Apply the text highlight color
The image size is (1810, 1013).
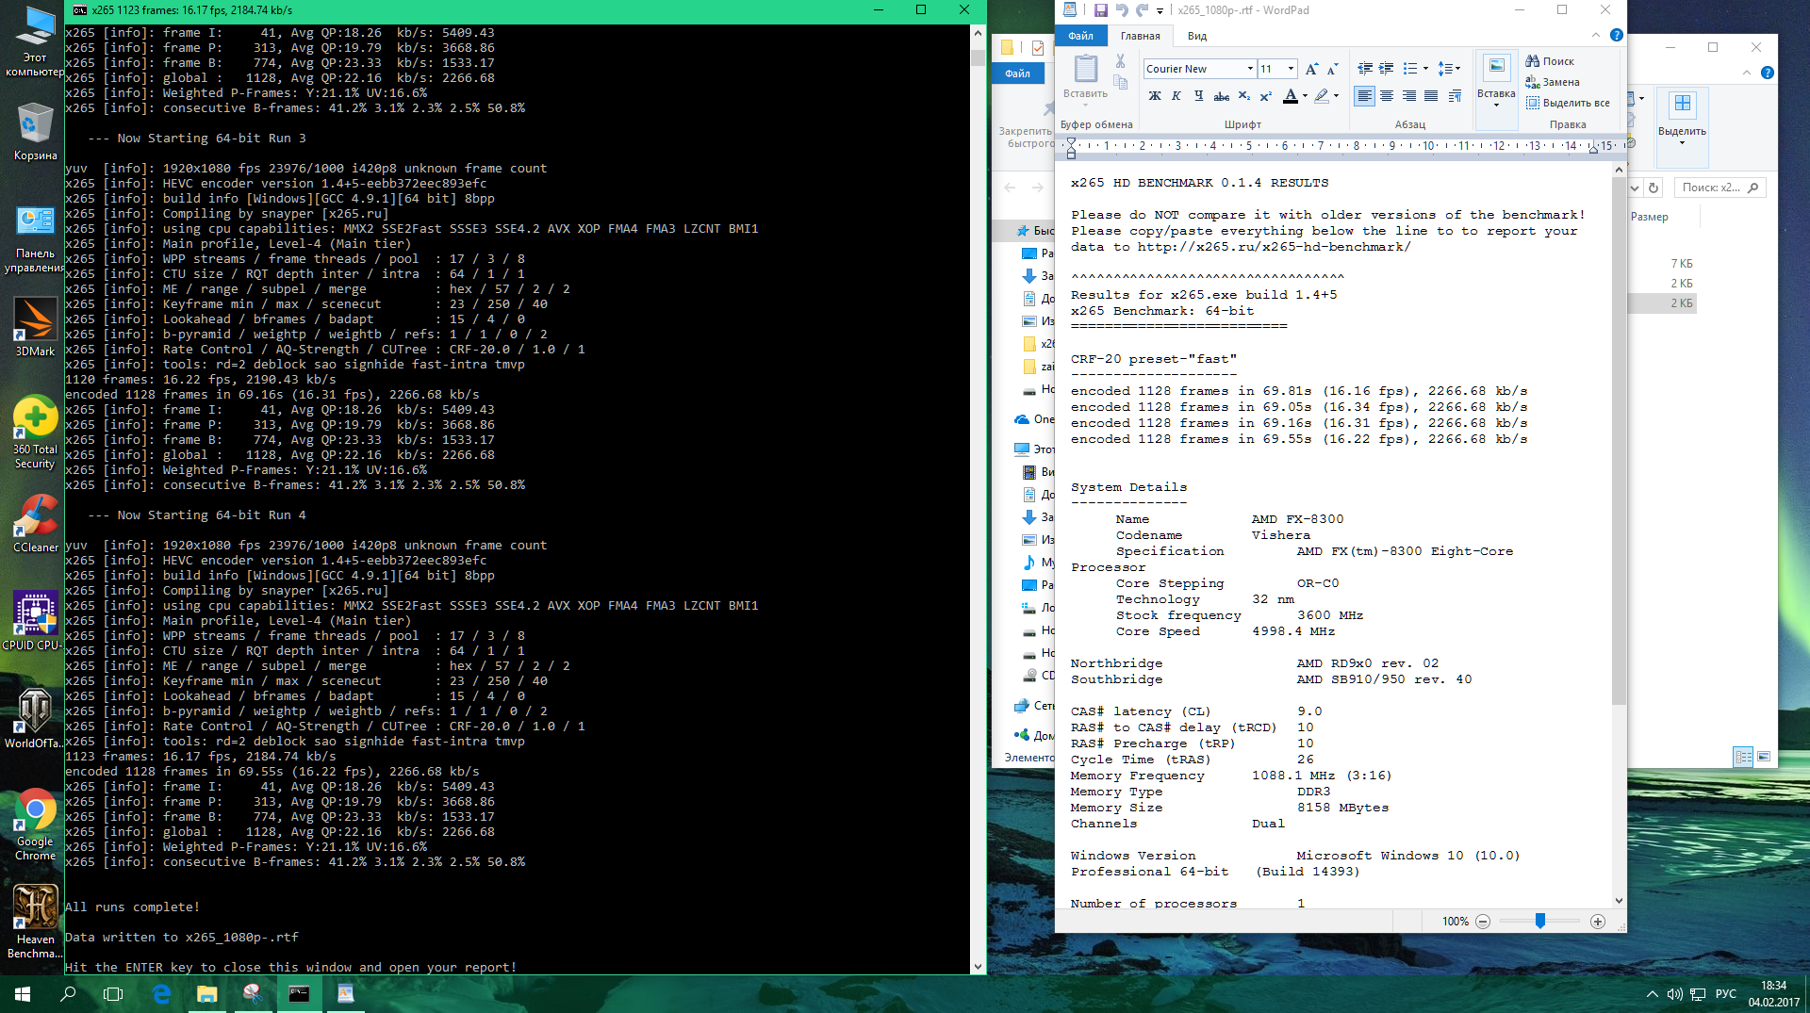(1322, 95)
